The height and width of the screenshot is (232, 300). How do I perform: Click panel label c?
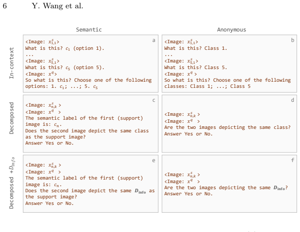click(x=154, y=100)
